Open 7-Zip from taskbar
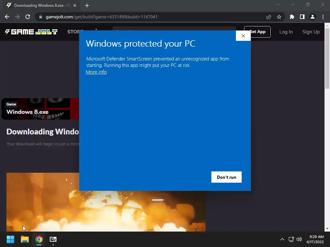Image resolution: width=330 pixels, height=247 pixels. click(53, 239)
